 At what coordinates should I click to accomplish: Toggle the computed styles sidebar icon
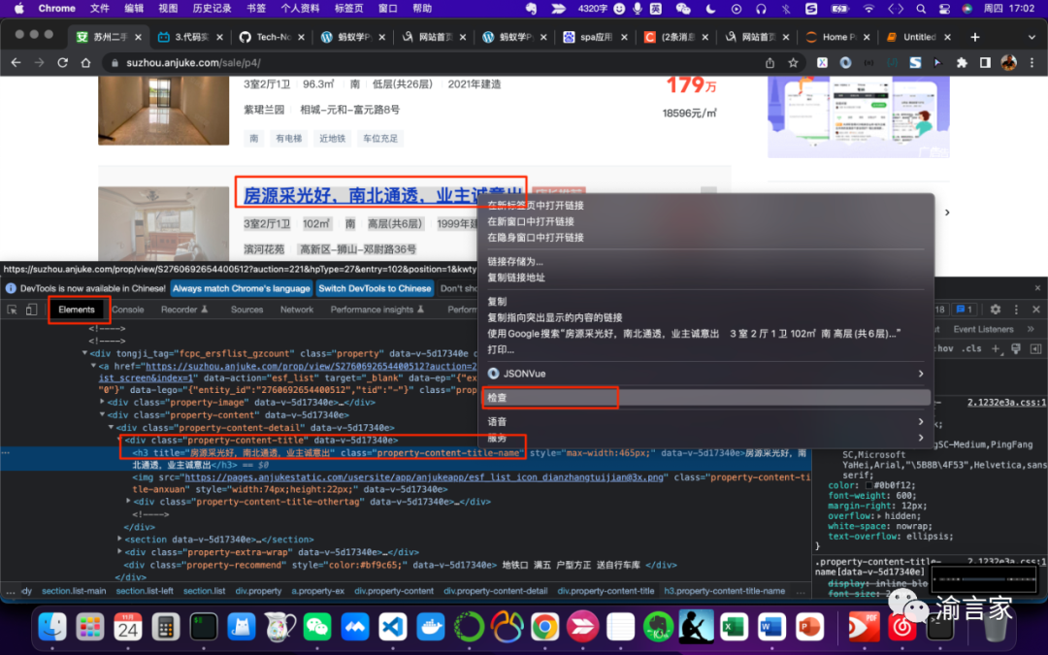[x=1036, y=349]
